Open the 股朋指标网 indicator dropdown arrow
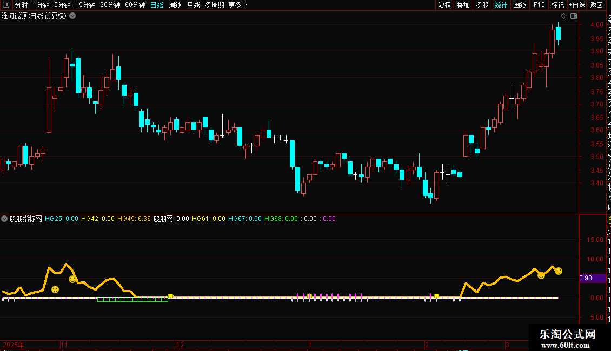The image size is (611, 351). coord(4,219)
